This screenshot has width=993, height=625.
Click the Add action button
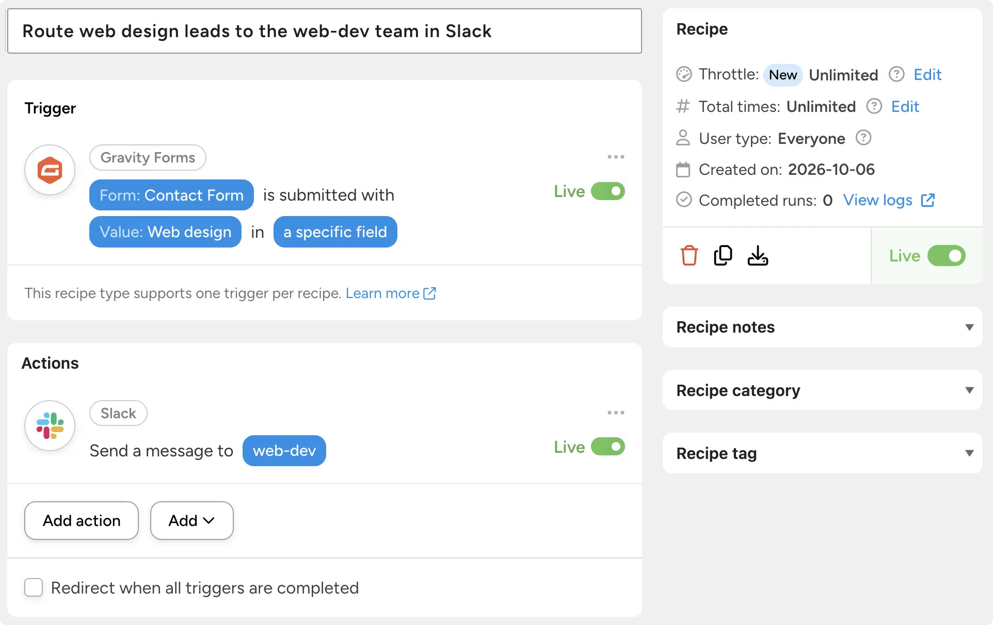click(82, 520)
